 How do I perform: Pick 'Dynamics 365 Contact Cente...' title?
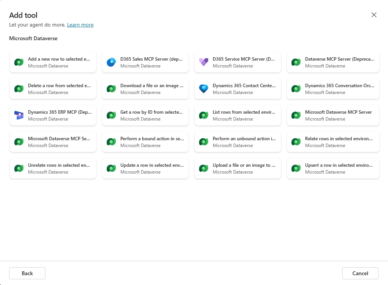tap(244, 86)
